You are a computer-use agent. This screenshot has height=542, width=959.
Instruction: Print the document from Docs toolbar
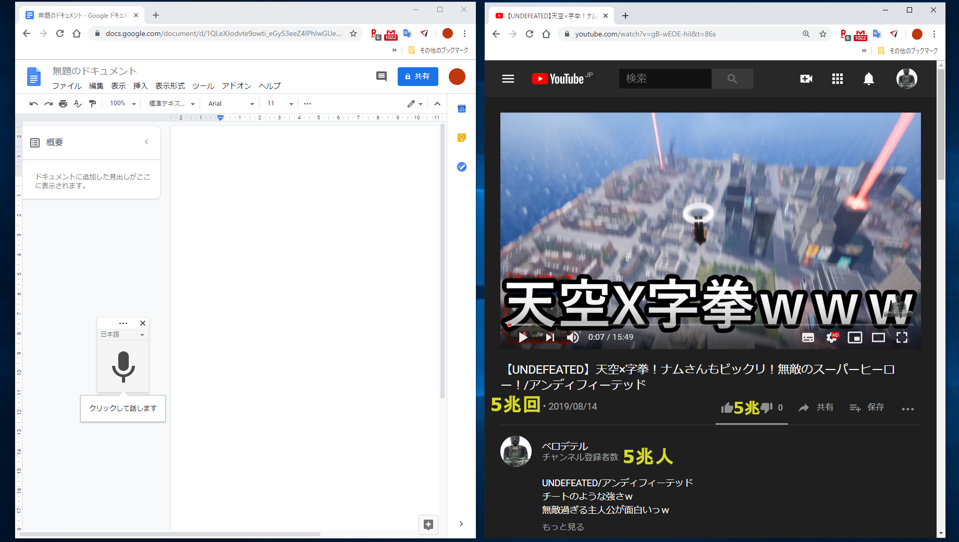click(63, 104)
